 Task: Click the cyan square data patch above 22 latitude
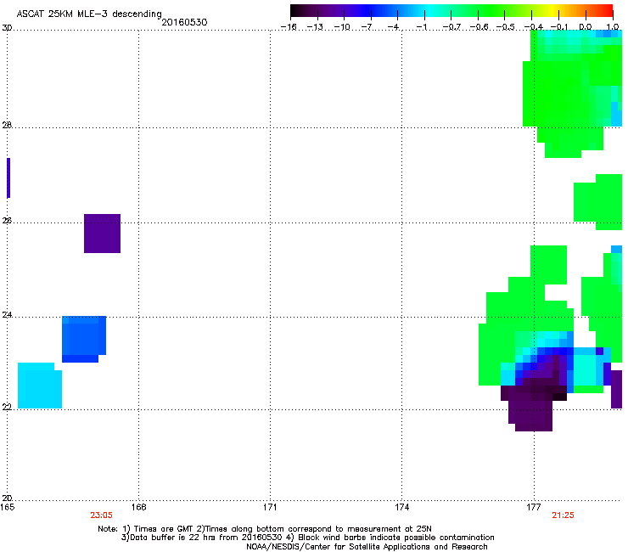pos(40,386)
